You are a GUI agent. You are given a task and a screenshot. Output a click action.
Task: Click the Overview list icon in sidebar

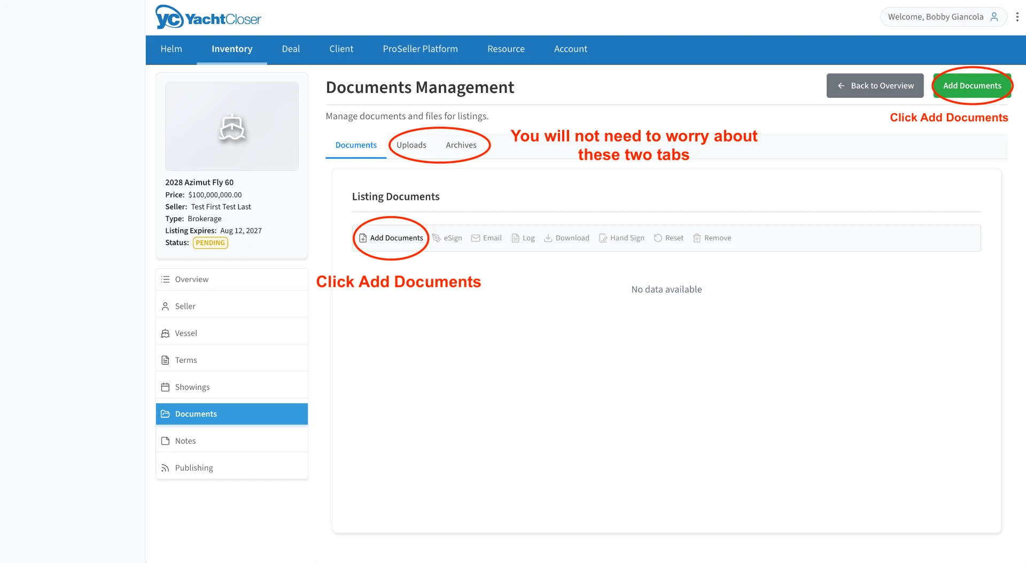click(166, 279)
